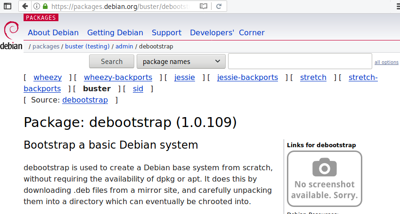This screenshot has height=214, width=400.
Task: Open the browser hamburger menu
Action: coord(398,6)
